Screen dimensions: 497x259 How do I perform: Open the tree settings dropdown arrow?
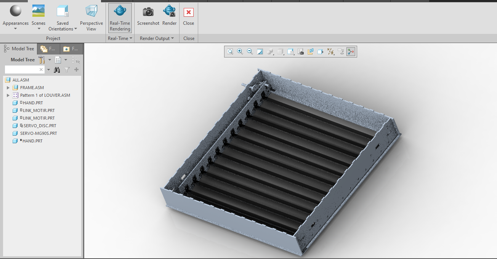point(50,60)
